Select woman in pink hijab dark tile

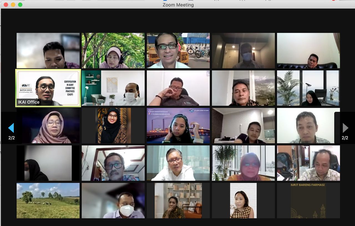coord(48,125)
